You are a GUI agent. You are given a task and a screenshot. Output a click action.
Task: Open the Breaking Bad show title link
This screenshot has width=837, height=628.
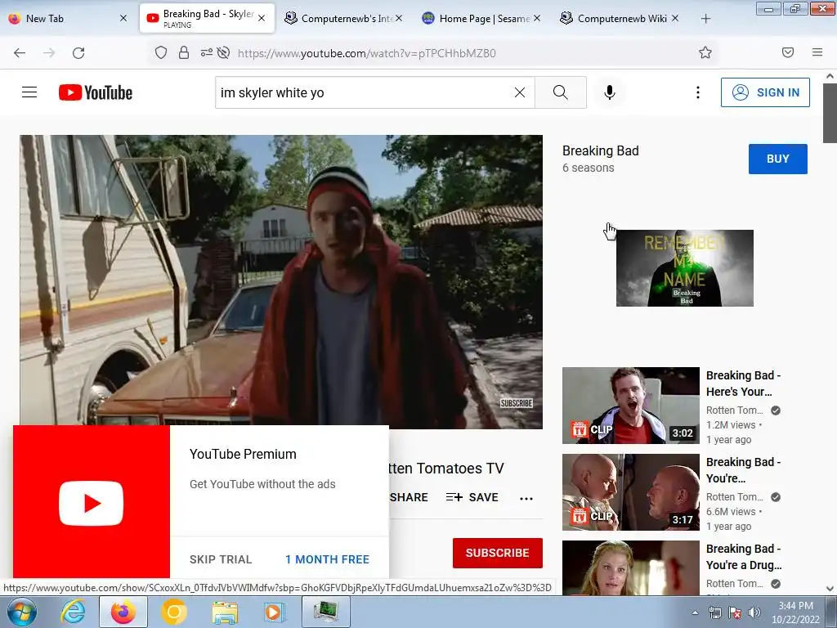point(601,150)
